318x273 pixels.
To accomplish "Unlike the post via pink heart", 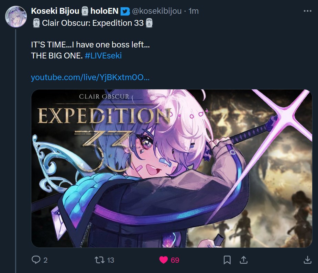I will click(x=163, y=260).
